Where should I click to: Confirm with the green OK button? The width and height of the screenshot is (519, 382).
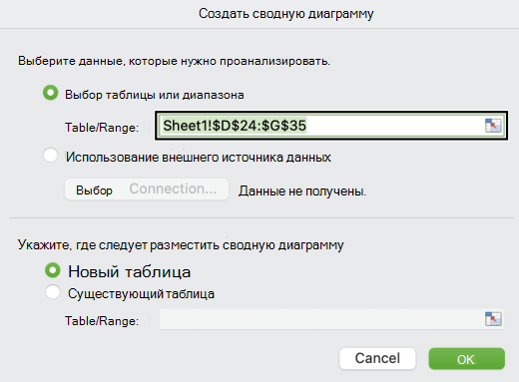pos(466,358)
